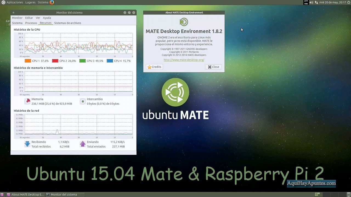Open the Ayuda menu
Screen dimensions: 351x197
47,18
